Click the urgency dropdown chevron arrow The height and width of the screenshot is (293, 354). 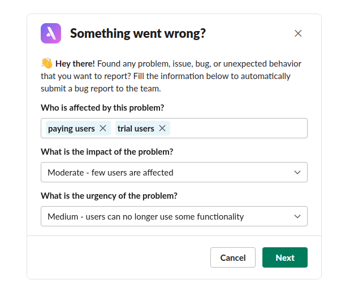click(297, 216)
